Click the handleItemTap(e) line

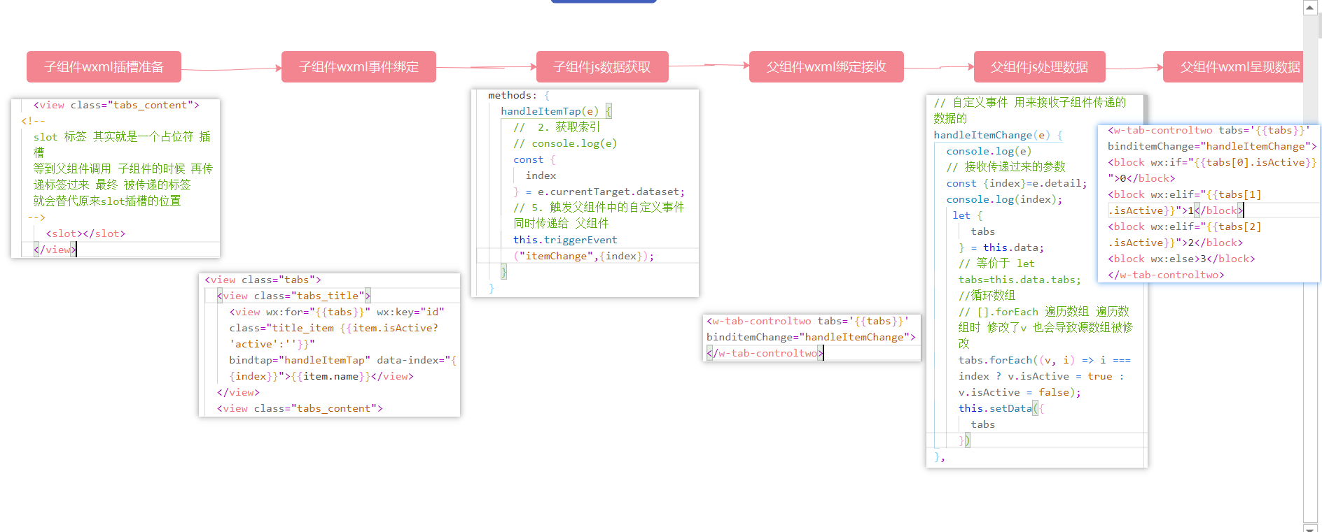pos(555,111)
